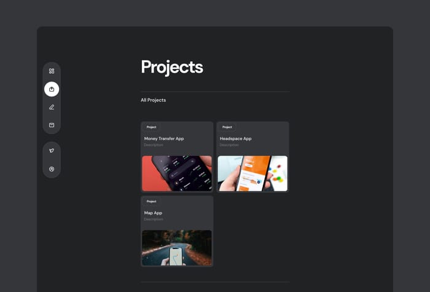This screenshot has width=430, height=292.
Task: Click the Headspace App orange phone thumbnail
Action: pos(252,173)
